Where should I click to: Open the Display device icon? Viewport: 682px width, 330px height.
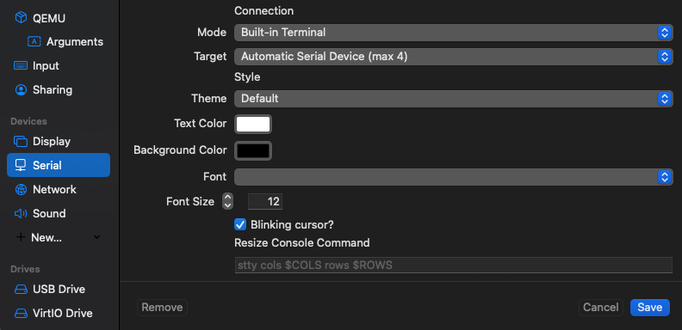[x=21, y=142]
